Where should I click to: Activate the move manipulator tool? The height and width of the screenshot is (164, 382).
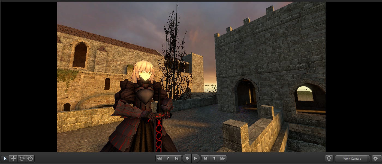click(13, 159)
